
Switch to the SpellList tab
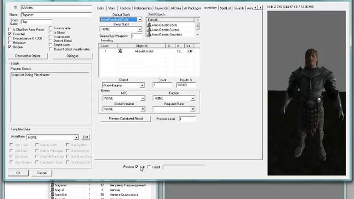(x=225, y=8)
